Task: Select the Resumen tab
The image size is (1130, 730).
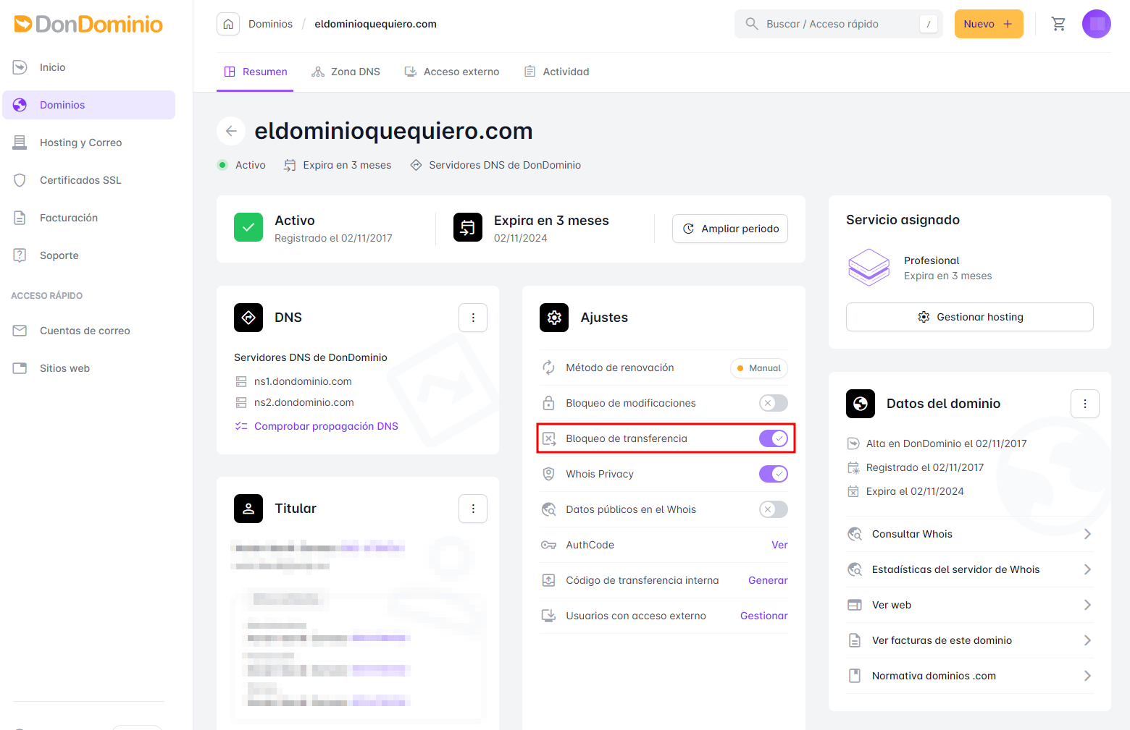Action: point(256,72)
